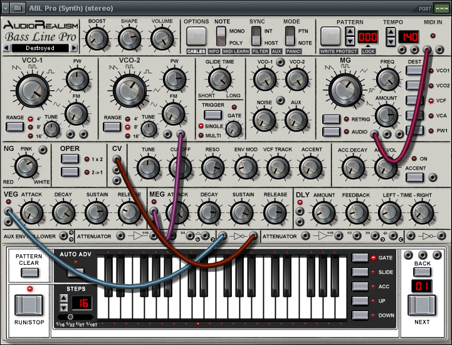The width and height of the screenshot is (452, 345).
Task: Open the AUX tab
Action: point(276,51)
